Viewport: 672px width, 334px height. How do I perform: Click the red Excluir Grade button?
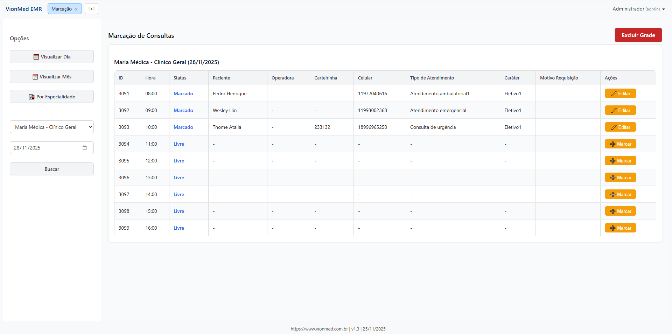[638, 35]
